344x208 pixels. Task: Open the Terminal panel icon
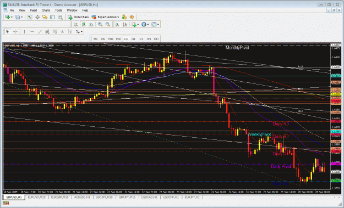pos(52,17)
